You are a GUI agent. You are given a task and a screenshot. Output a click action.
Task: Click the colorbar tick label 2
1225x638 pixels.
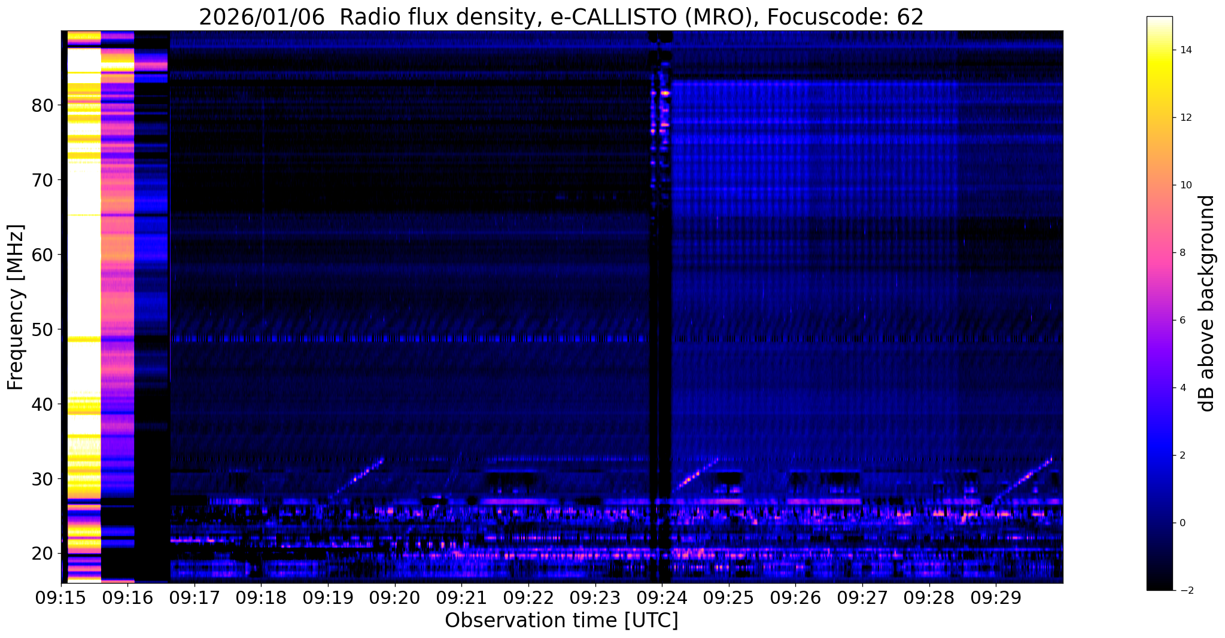pos(1182,456)
